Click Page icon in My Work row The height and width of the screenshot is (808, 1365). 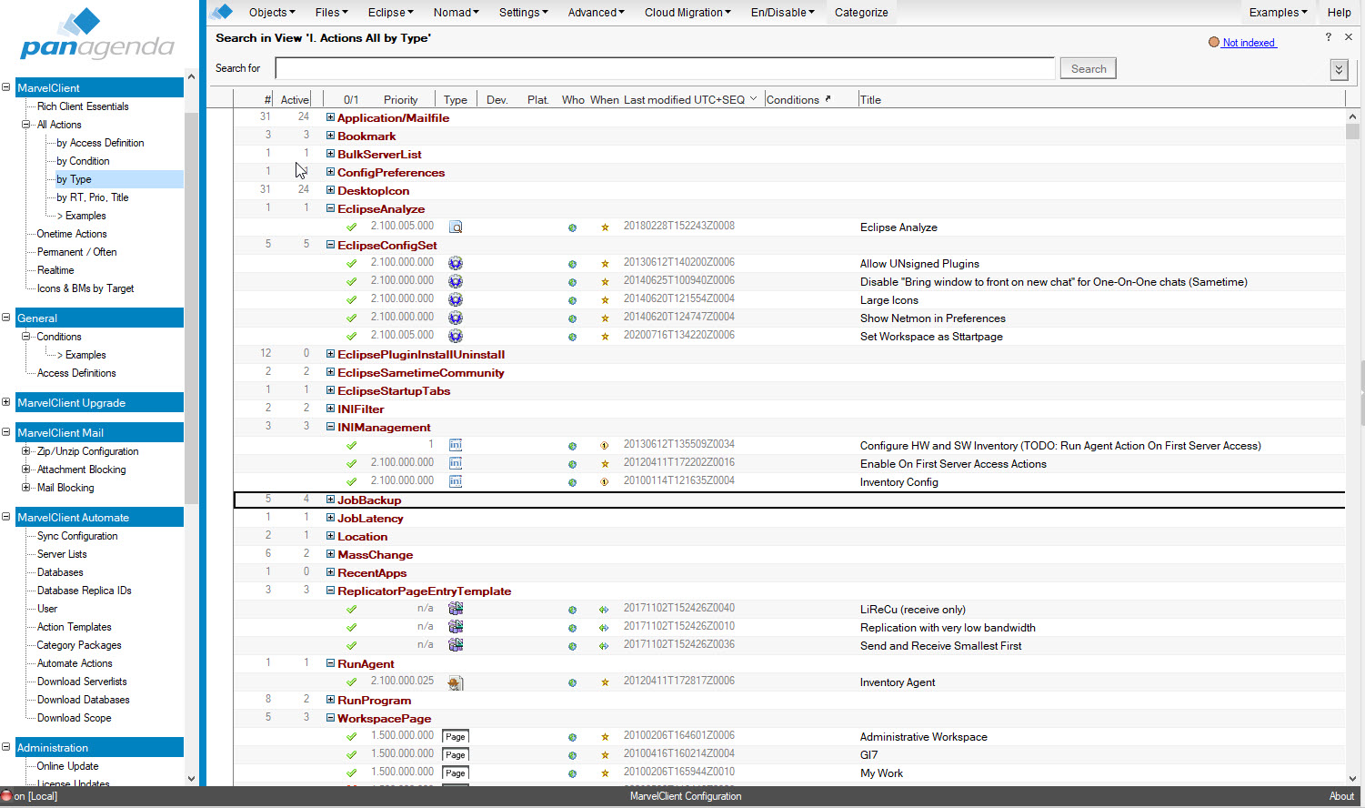pyautogui.click(x=456, y=773)
